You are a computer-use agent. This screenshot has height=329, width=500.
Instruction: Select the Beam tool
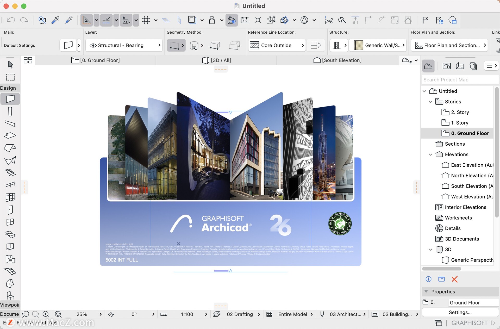[10, 123]
